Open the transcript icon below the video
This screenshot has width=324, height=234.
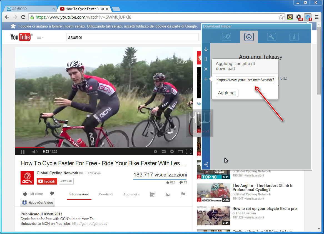(x=152, y=194)
